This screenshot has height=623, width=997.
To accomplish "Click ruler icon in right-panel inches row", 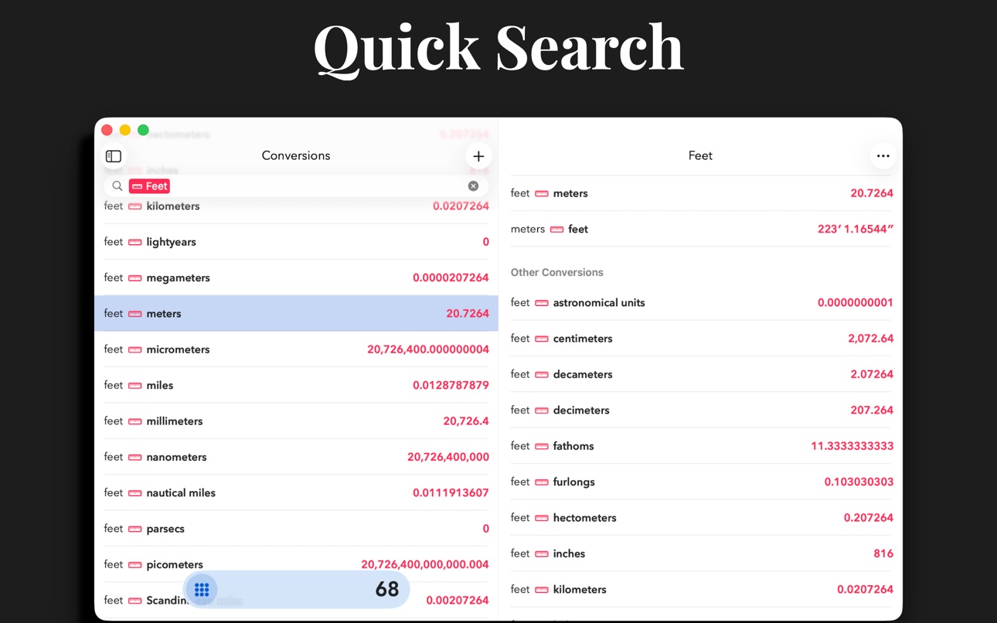I will coord(542,553).
